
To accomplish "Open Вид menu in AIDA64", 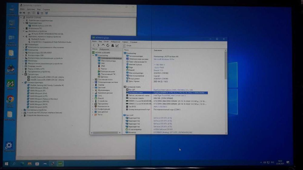I will coord(100,42).
